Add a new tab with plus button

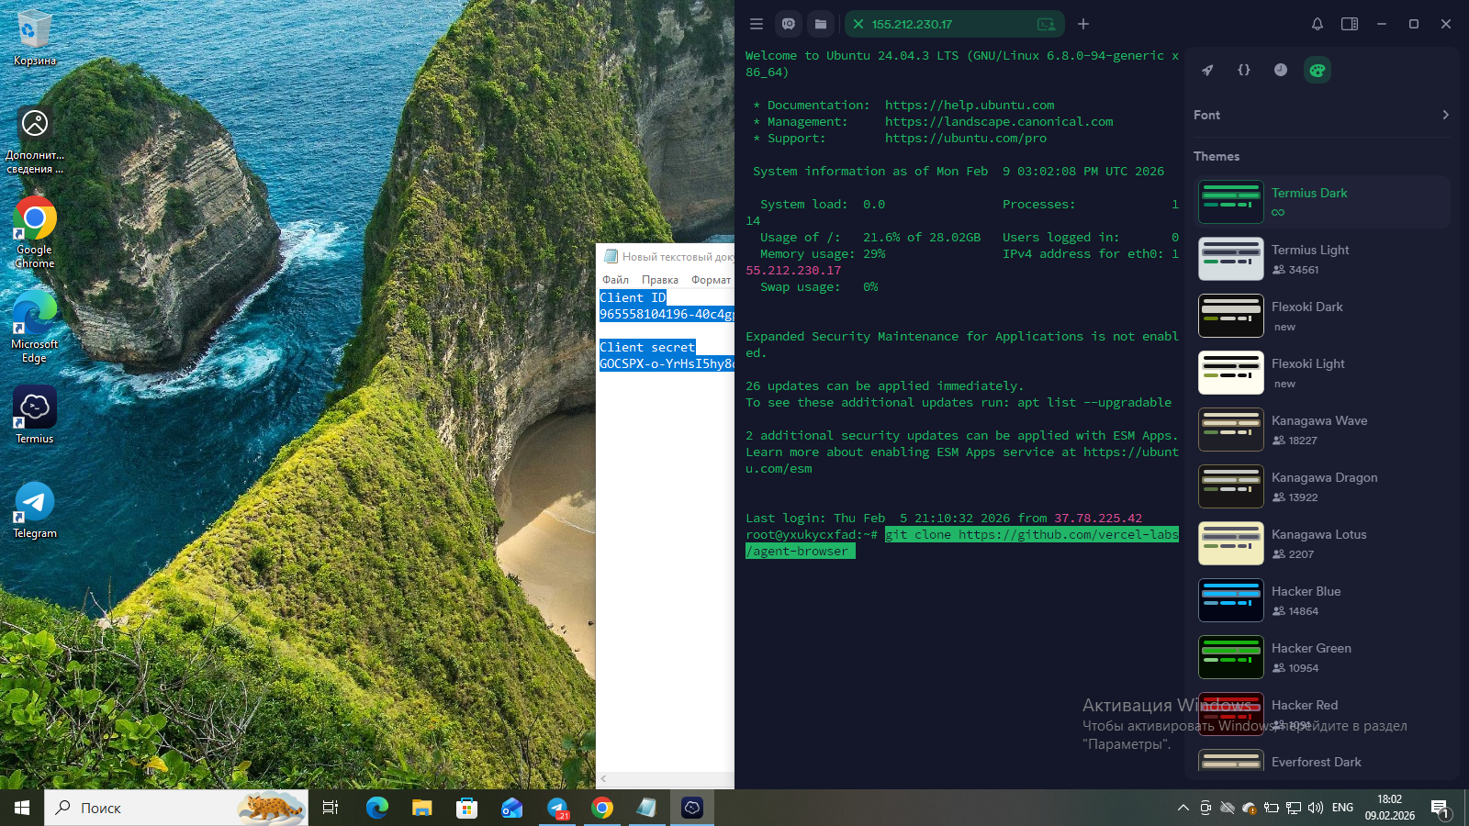tap(1083, 24)
